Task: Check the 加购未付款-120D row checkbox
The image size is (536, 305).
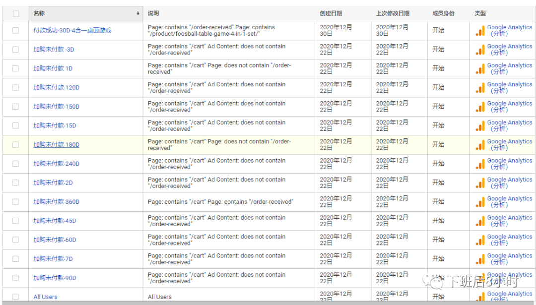Action: (x=16, y=87)
